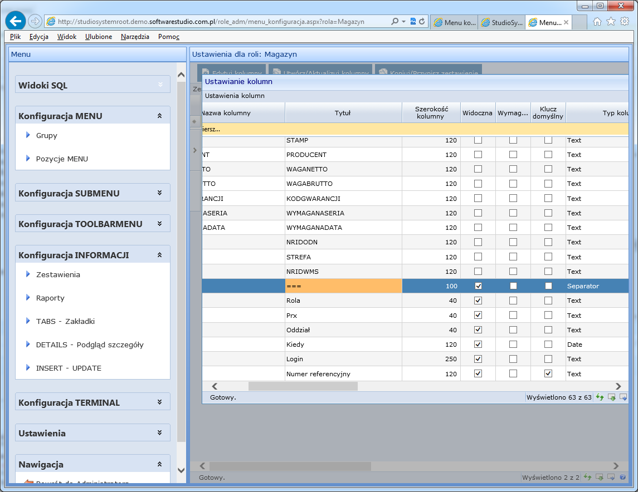Image resolution: width=638 pixels, height=492 pixels.
Task: Click the blue help question-mark icon
Action: (622, 477)
